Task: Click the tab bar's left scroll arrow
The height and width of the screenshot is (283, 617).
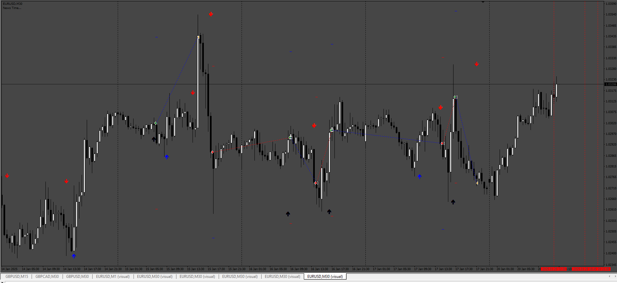Action: coord(609,277)
